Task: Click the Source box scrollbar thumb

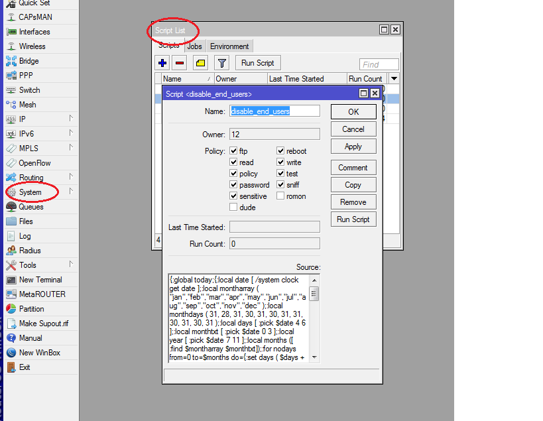Action: pos(314,294)
